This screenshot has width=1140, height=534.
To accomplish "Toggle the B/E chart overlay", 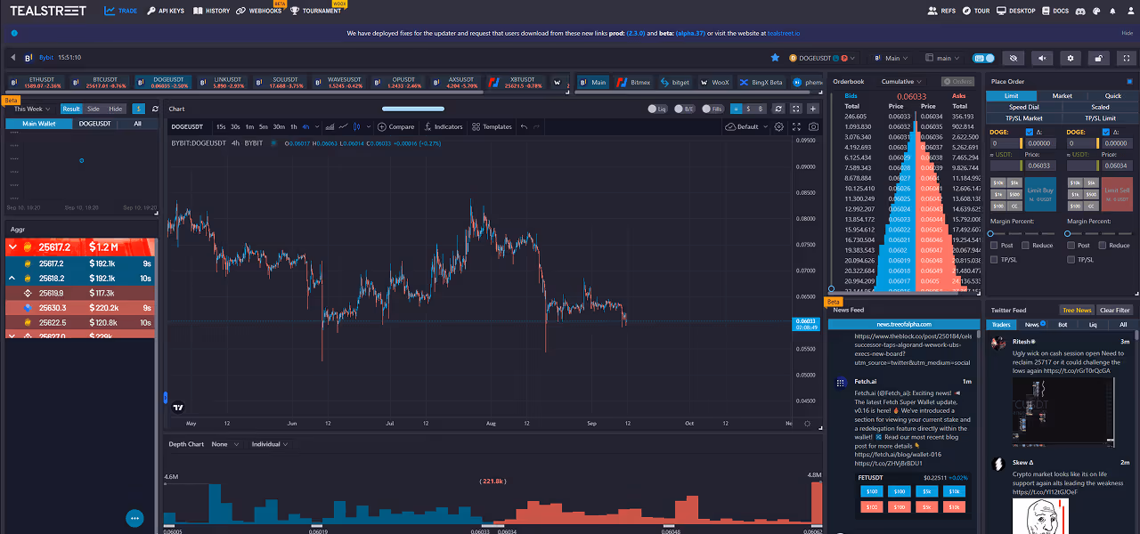I will [684, 109].
